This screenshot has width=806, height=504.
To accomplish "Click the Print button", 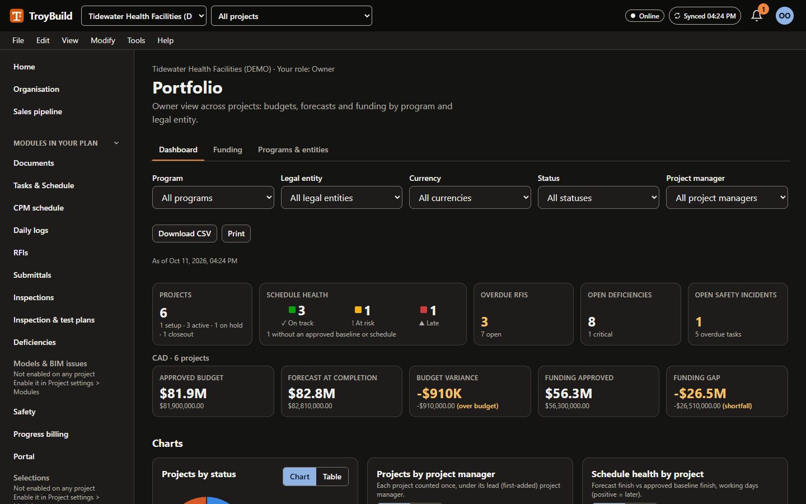I will point(236,234).
